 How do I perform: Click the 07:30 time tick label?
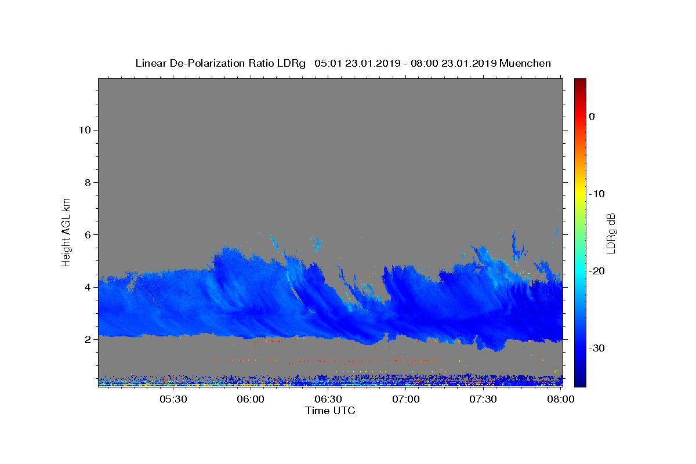click(483, 400)
